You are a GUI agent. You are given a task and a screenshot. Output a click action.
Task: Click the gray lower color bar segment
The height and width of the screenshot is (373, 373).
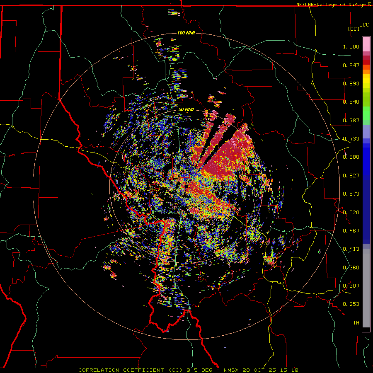(x=366, y=288)
